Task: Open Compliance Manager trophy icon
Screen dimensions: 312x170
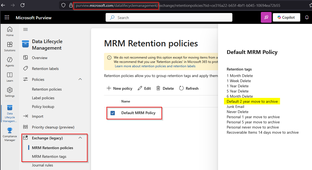Action: (10, 131)
